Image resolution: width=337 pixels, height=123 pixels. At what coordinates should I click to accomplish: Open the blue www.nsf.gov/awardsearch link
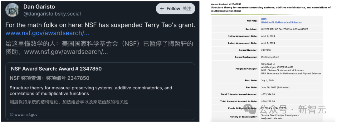(x=47, y=33)
